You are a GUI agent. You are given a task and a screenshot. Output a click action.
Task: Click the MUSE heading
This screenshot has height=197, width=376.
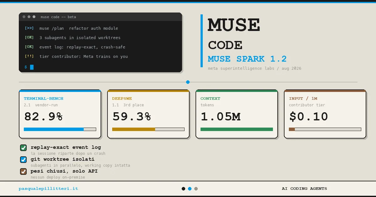(234, 25)
